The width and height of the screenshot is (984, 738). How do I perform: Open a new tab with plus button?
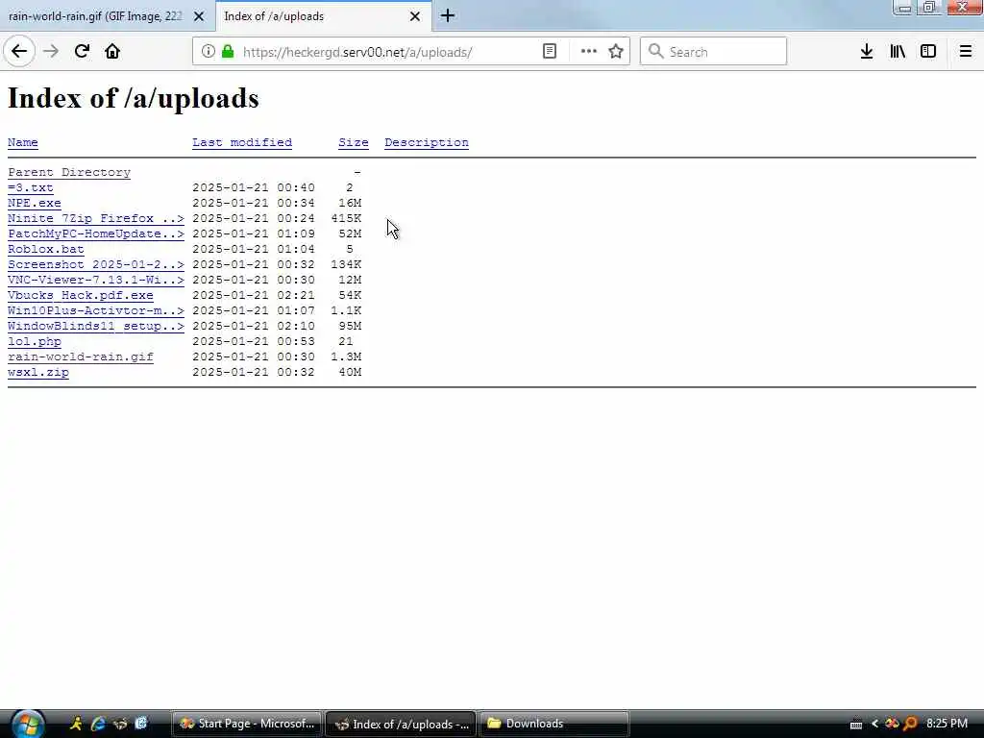[448, 15]
